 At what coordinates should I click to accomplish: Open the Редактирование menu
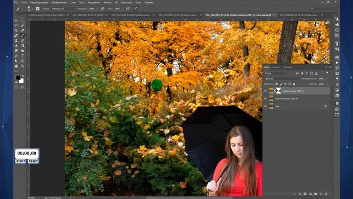(39, 2)
